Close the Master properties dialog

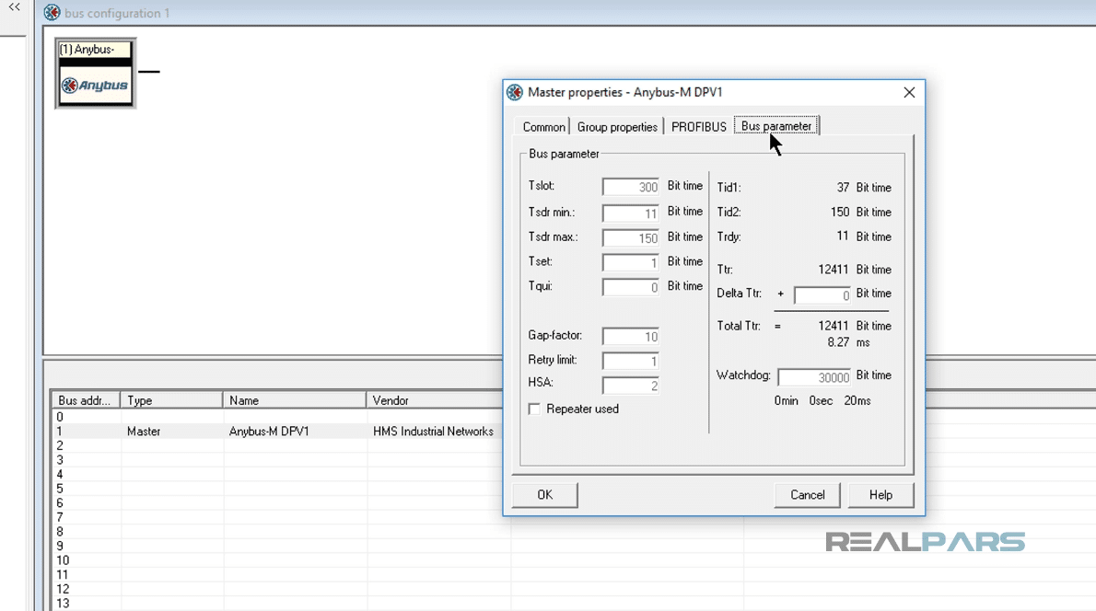click(909, 92)
